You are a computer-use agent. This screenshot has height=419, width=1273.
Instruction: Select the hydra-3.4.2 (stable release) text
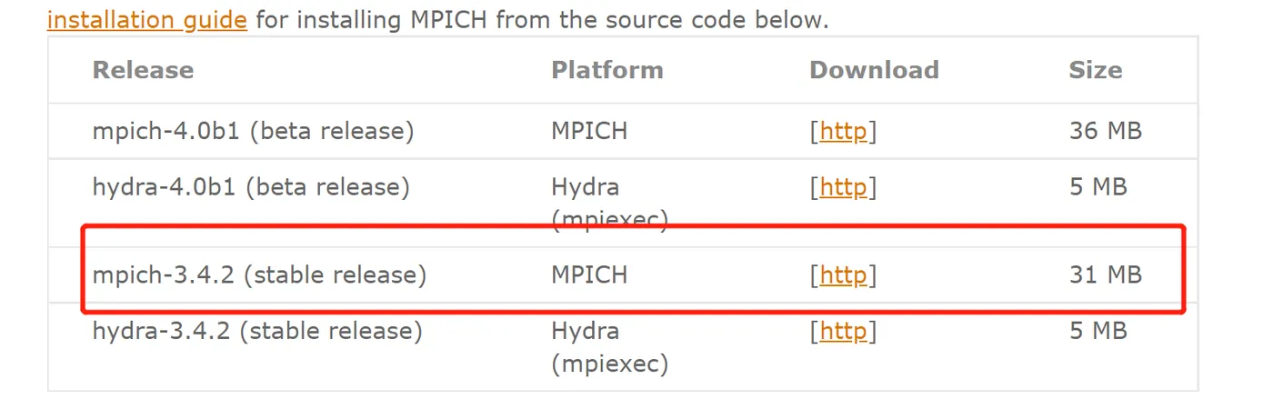tap(257, 331)
